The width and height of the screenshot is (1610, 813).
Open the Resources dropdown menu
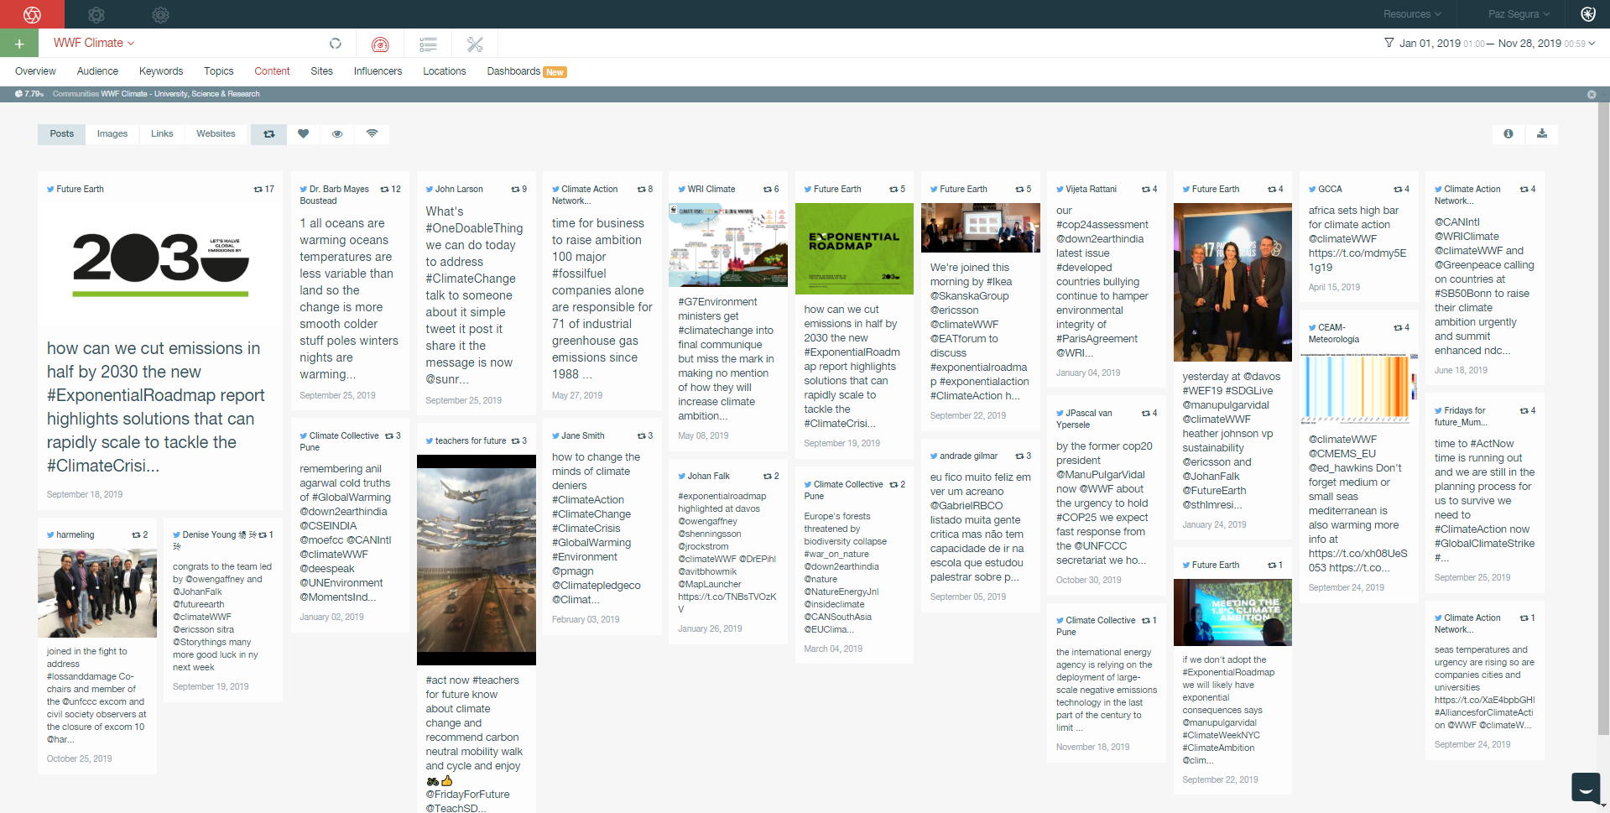[1412, 14]
